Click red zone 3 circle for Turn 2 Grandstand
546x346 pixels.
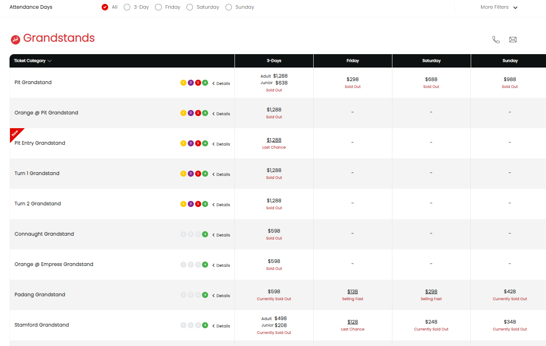coord(198,204)
